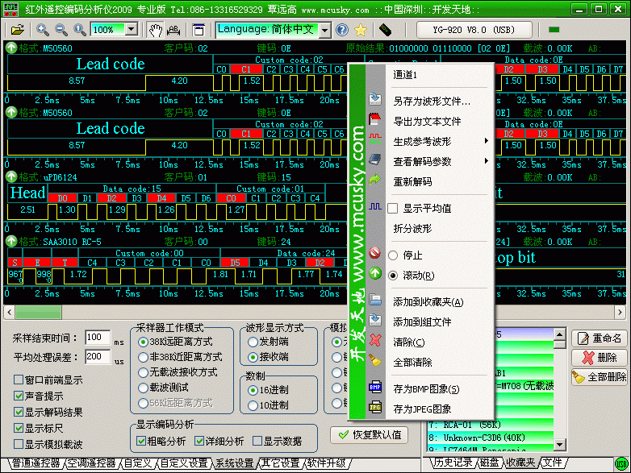Image resolution: width=631 pixels, height=473 pixels.
Task: Select the 10进制 radio button
Action: 252,405
